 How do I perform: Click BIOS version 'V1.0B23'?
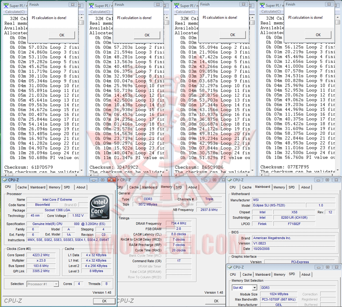pos(294,243)
